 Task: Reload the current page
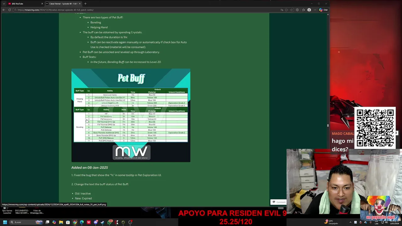click(x=10, y=10)
